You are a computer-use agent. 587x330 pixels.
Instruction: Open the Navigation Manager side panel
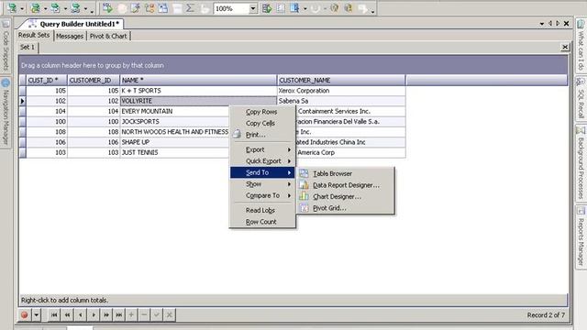tap(6, 112)
